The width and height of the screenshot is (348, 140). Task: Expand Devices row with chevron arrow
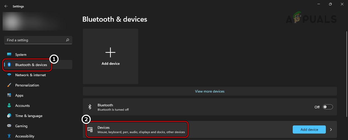tap(331, 130)
